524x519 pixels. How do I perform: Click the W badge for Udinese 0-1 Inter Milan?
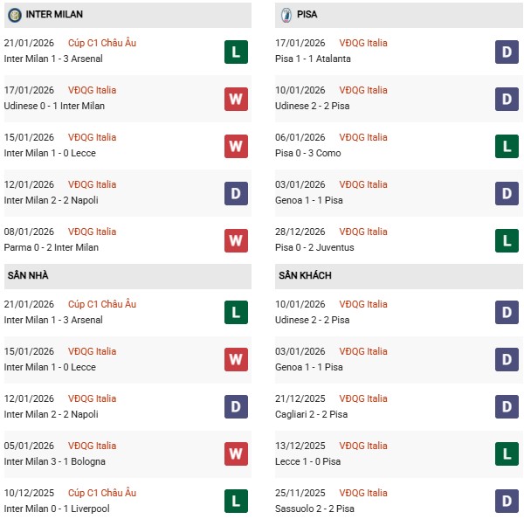pos(236,99)
